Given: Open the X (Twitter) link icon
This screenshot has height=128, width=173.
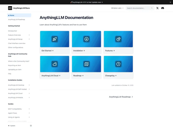Looking at the screenshot, I should click(157, 8).
